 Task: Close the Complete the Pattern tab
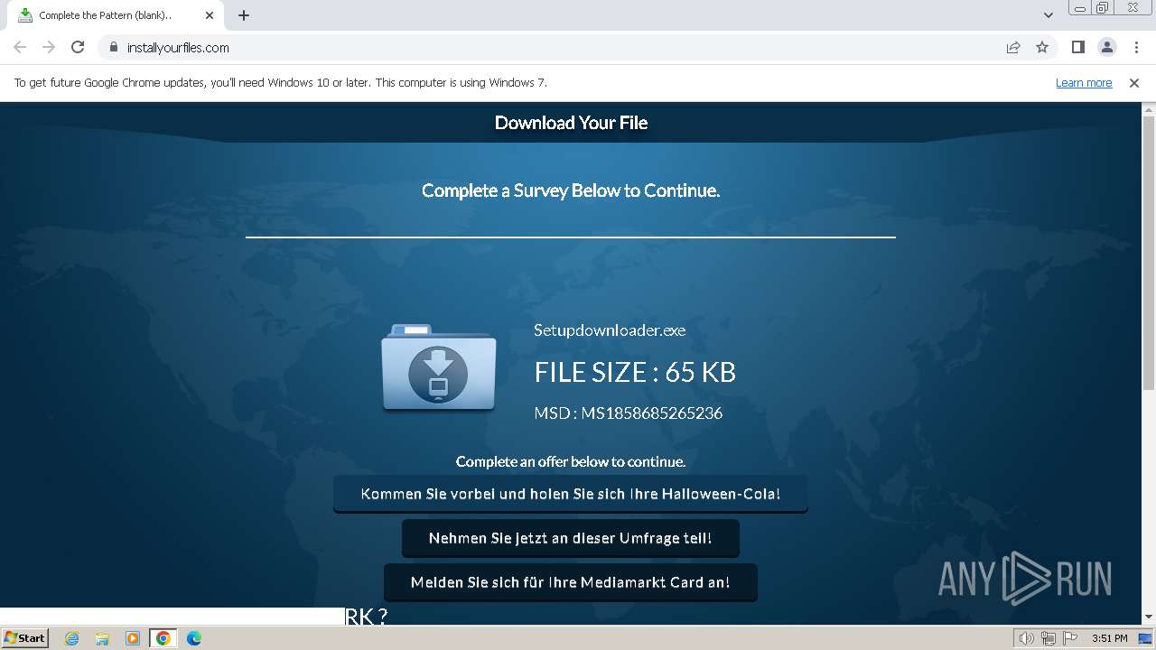pos(210,15)
